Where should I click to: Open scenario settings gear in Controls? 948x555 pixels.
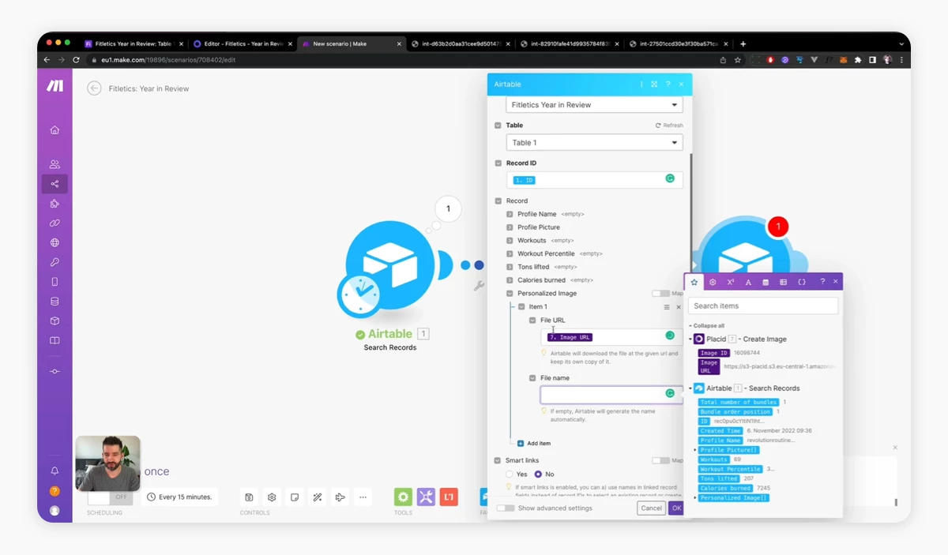pyautogui.click(x=272, y=497)
